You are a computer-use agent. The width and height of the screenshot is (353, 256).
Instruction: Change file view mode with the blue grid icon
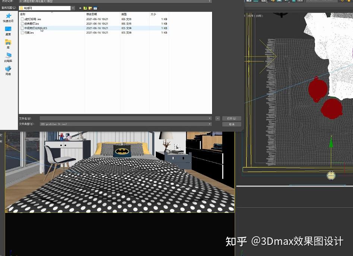(x=95, y=7)
